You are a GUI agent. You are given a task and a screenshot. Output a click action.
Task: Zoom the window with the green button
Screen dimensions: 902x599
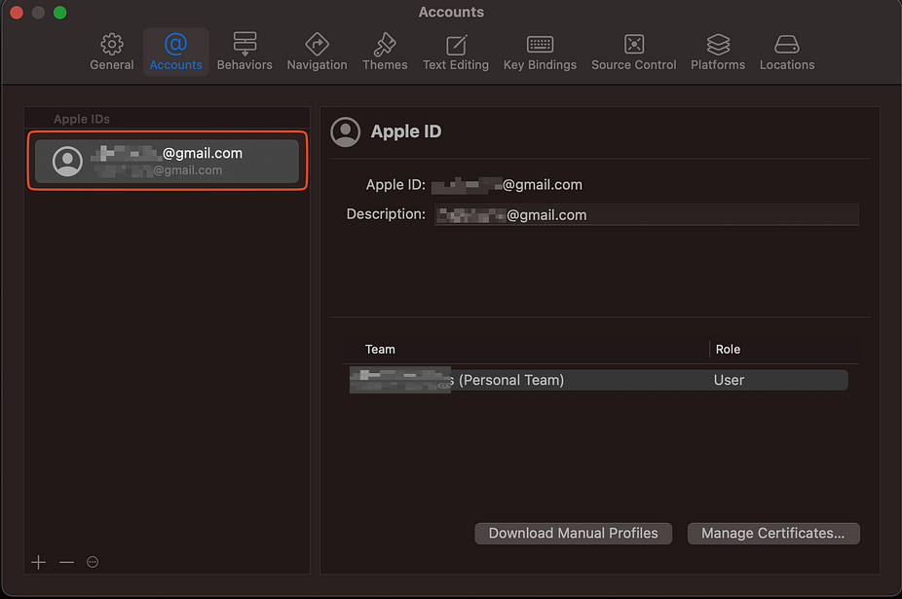tap(59, 13)
